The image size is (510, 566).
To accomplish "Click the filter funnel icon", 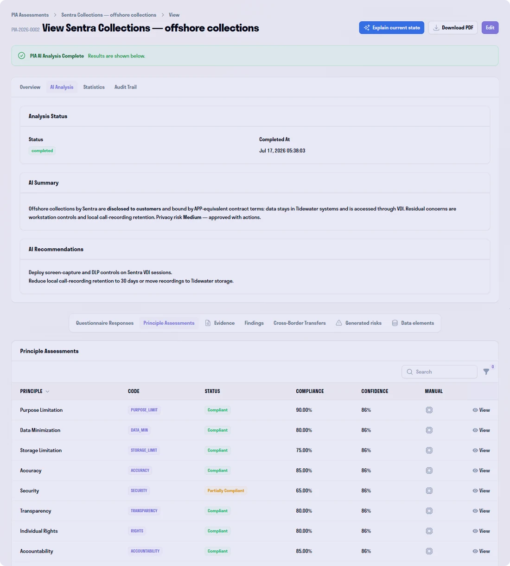I will point(486,371).
